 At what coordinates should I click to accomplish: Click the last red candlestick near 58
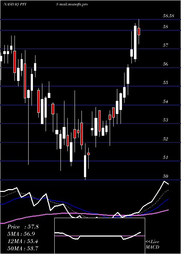point(139,32)
